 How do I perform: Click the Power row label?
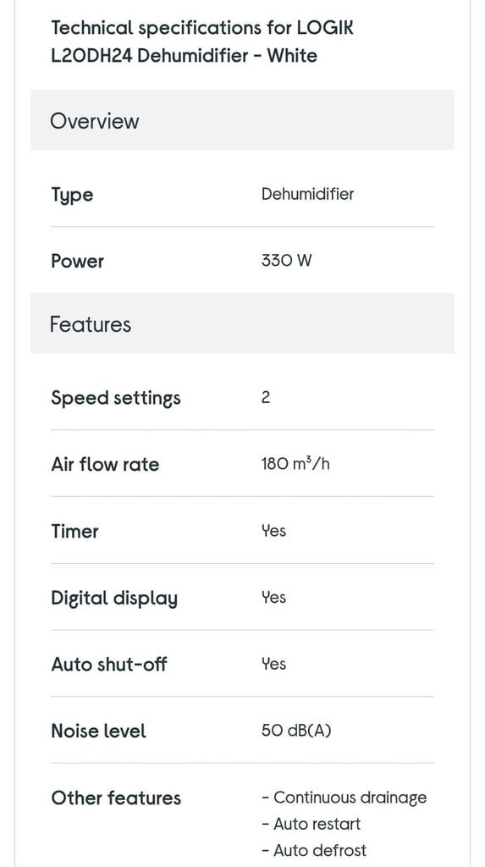[77, 261]
